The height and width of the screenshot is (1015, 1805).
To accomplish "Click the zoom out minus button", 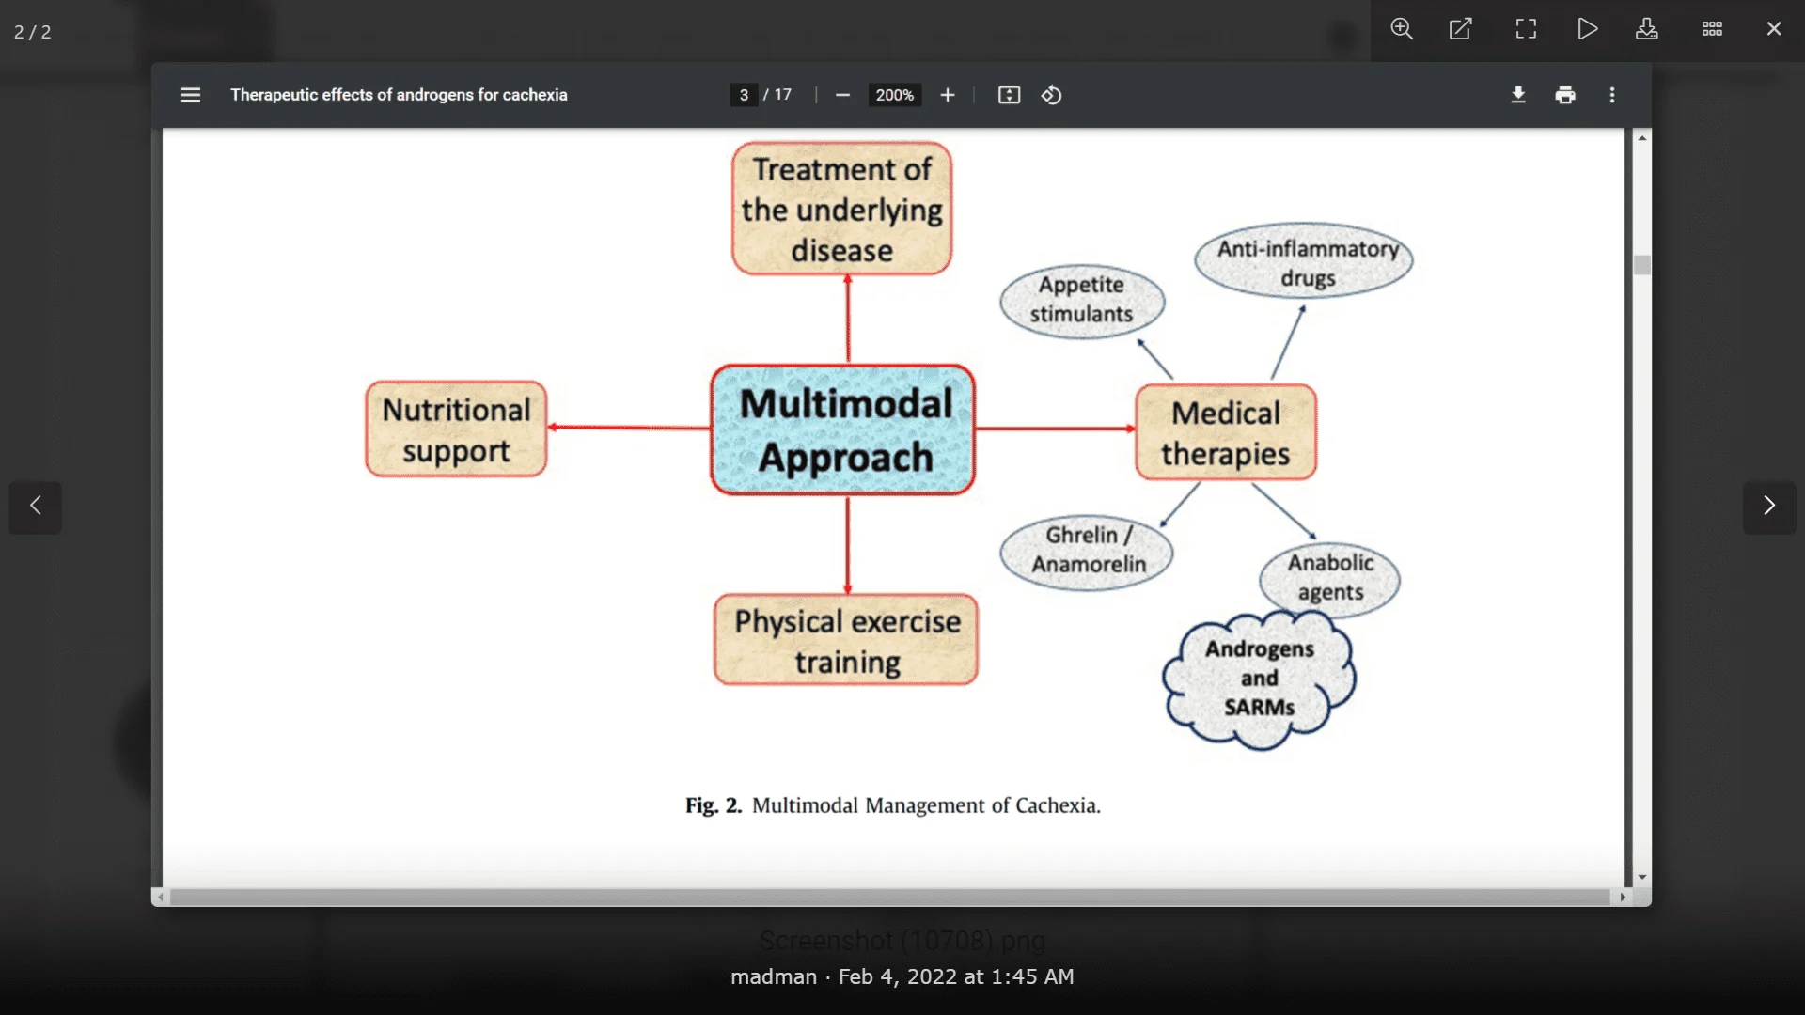I will (x=843, y=96).
